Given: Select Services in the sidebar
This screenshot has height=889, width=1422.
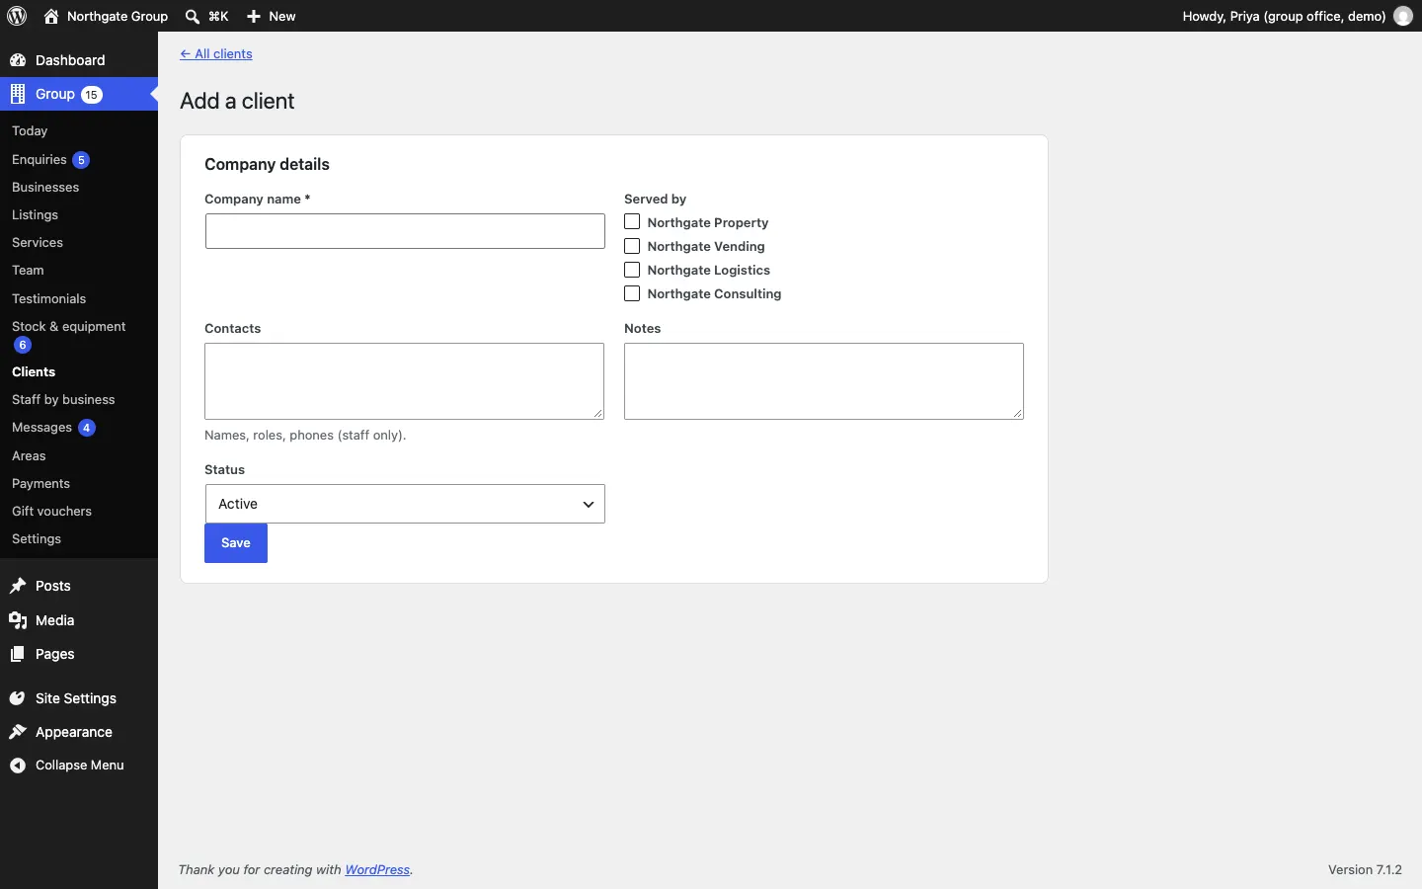Looking at the screenshot, I should click(38, 243).
